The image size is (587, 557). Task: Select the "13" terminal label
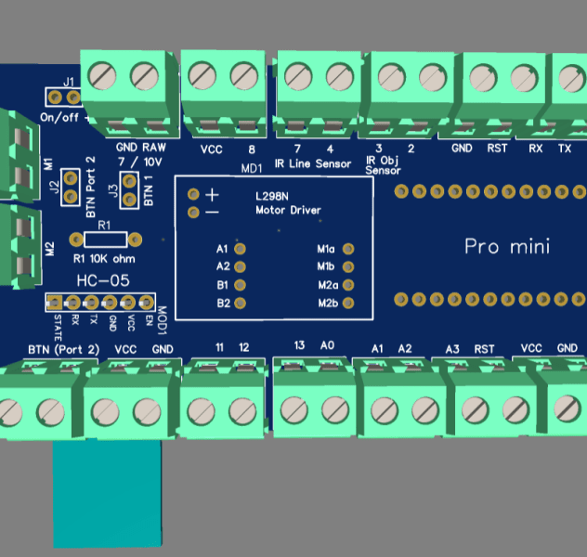(x=299, y=345)
